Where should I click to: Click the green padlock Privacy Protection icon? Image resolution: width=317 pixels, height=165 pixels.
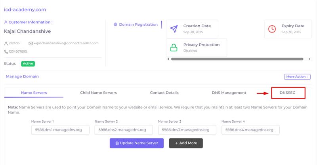click(x=174, y=47)
